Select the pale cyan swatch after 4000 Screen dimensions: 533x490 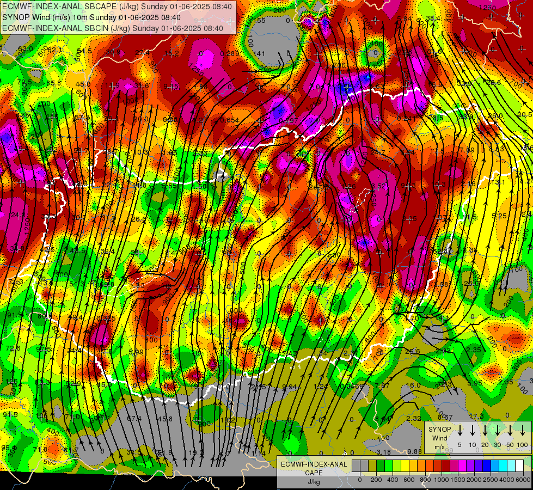[x=511, y=466]
